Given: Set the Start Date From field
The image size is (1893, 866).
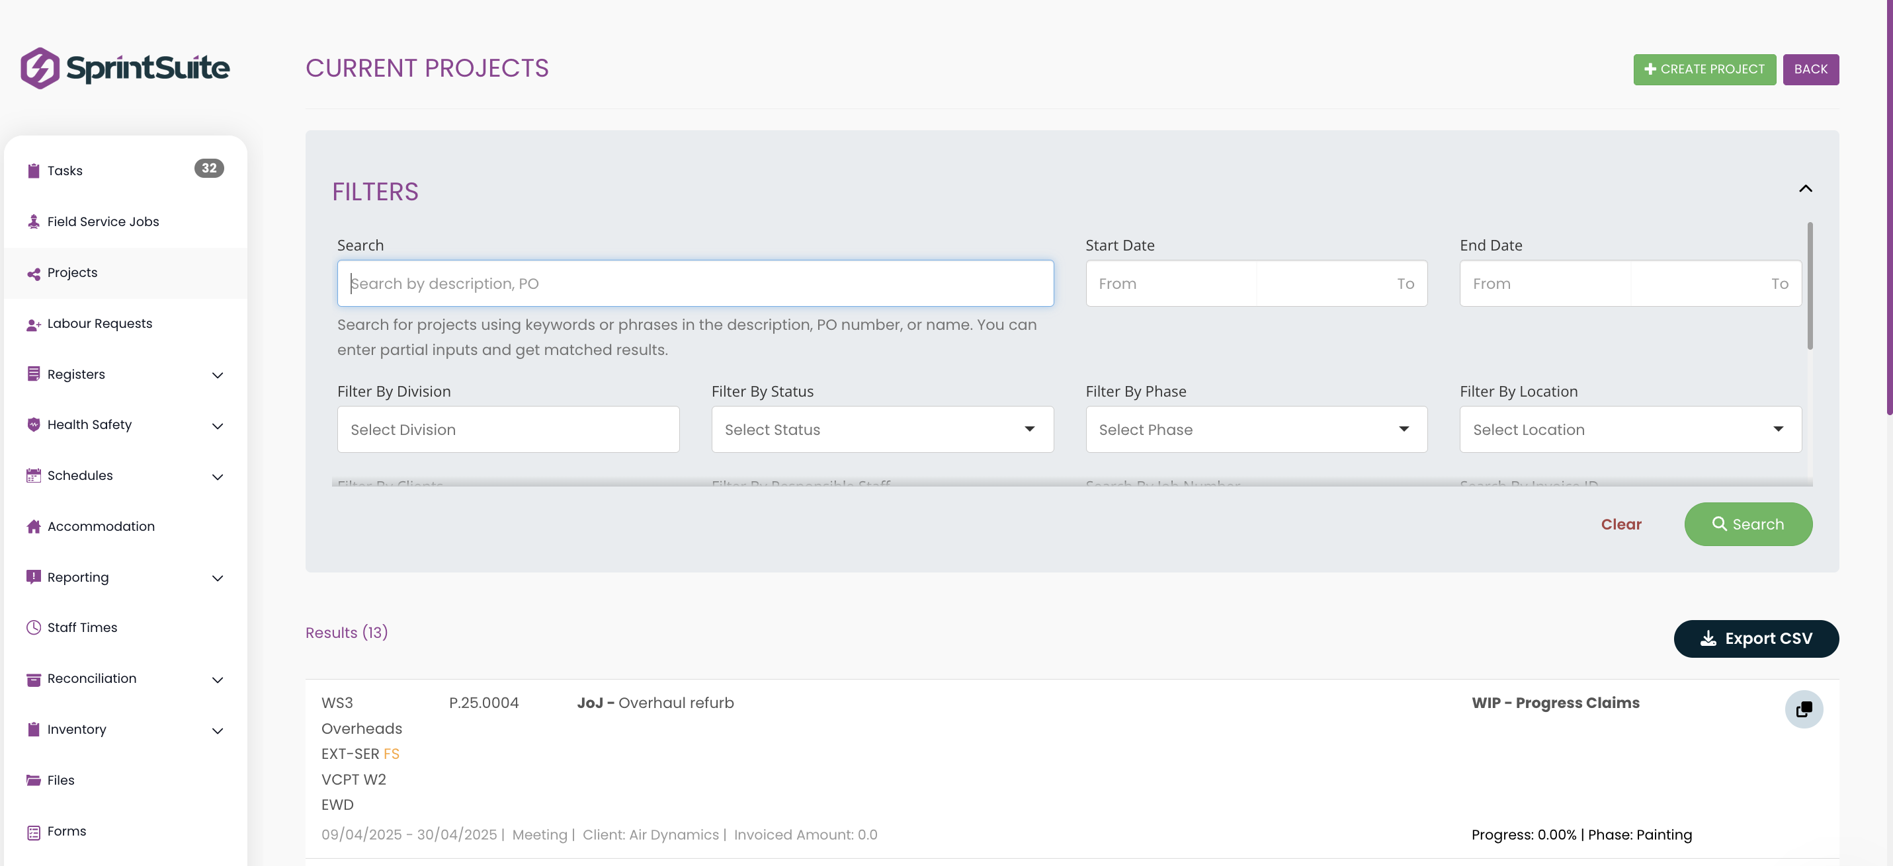Looking at the screenshot, I should 1171,284.
